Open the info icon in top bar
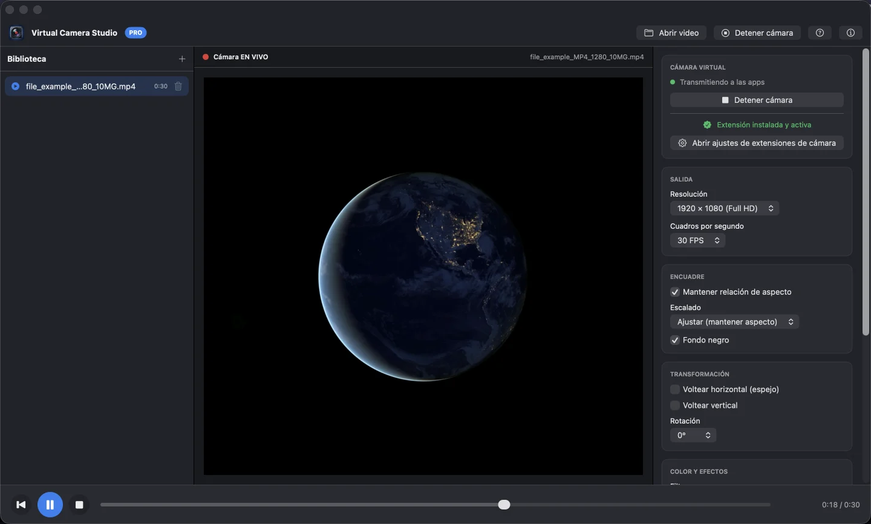The width and height of the screenshot is (871, 524). click(x=850, y=33)
